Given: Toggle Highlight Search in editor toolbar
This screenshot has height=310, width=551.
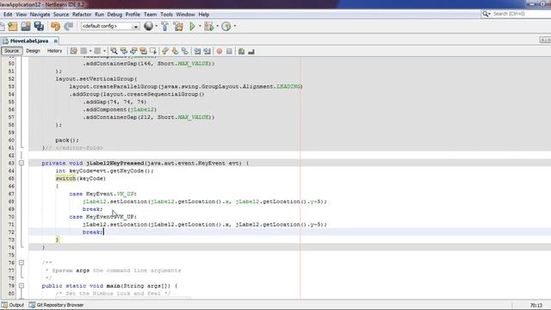Looking at the screenshot, I should point(144,52).
